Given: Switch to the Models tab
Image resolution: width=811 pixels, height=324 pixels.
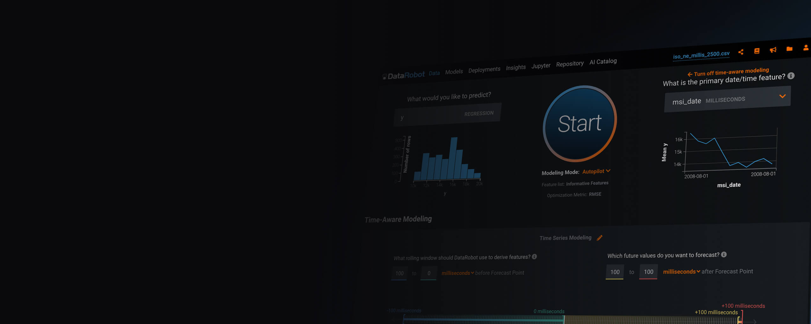Looking at the screenshot, I should [454, 72].
